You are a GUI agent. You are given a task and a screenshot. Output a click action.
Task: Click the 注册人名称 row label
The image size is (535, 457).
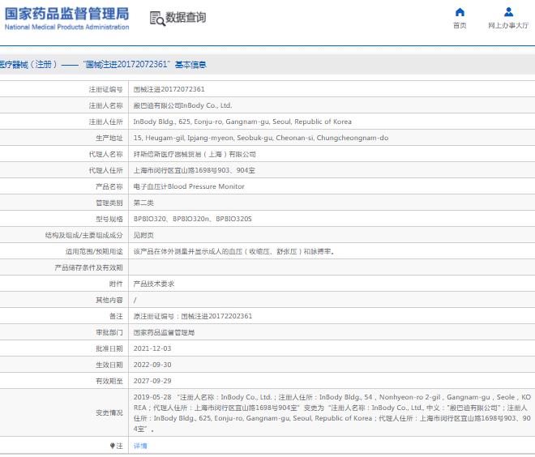pos(105,105)
